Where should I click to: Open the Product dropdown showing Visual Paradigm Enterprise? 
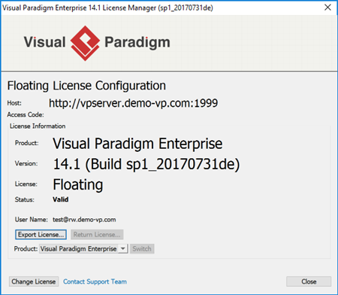point(83,249)
